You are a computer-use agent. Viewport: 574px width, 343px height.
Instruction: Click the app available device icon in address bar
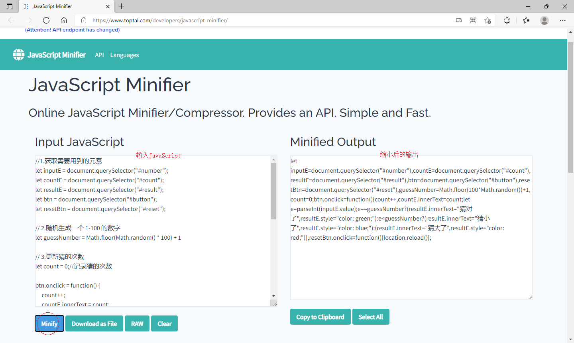pos(459,20)
